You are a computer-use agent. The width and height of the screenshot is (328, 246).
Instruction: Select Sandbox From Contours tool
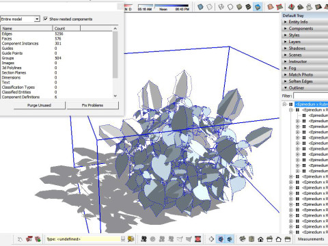271,7
